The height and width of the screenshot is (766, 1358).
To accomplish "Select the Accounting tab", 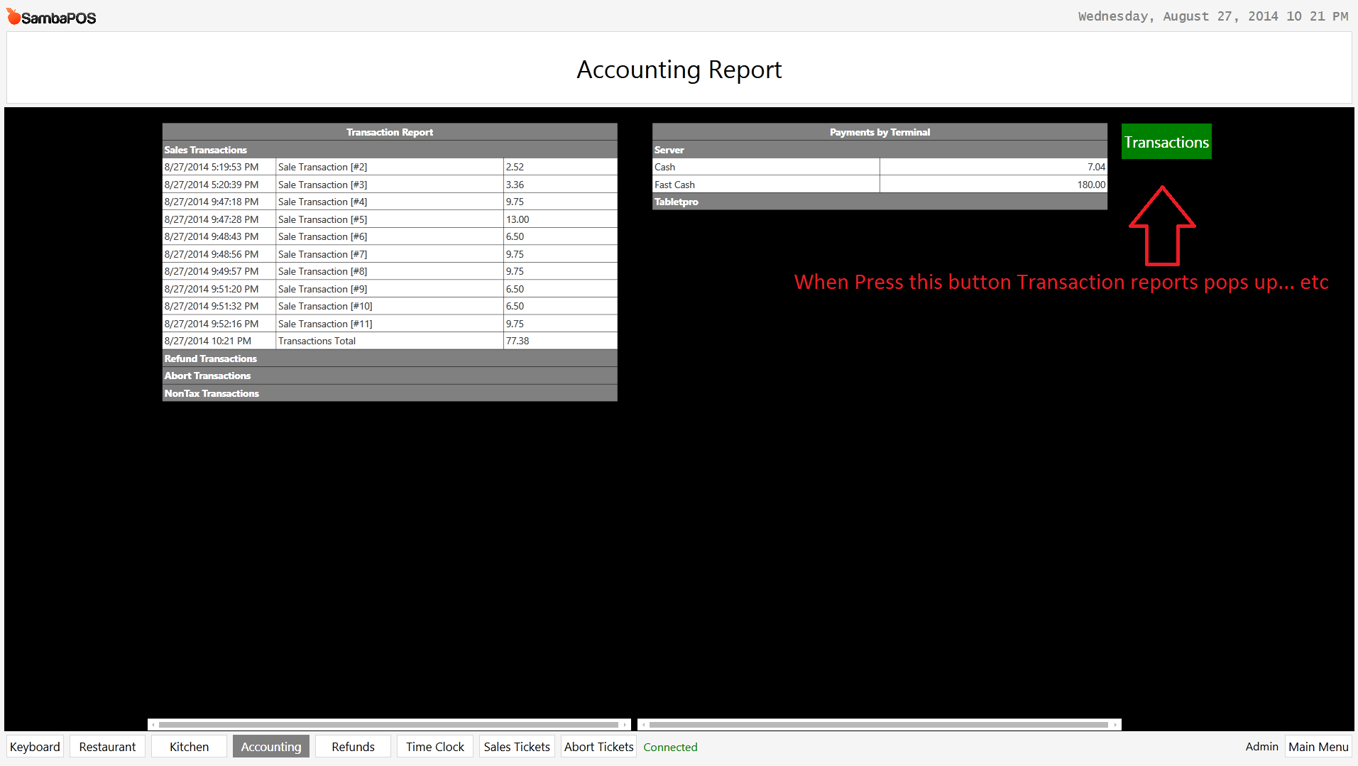I will pos(270,746).
